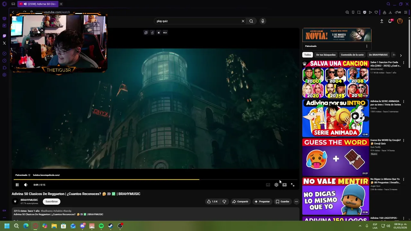411x231 pixels.
Task: Open Discord from the Windows taskbar
Action: [x=83, y=226]
